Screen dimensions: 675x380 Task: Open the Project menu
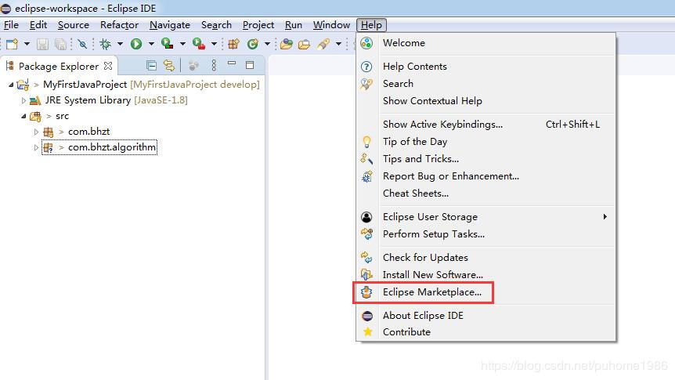point(258,25)
